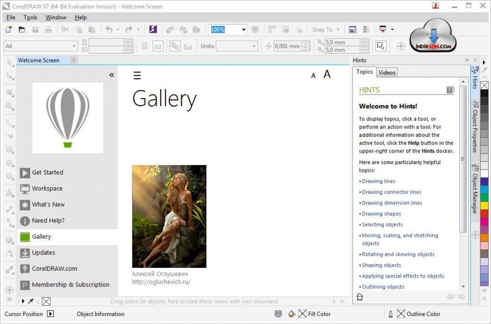This screenshot has height=324, width=491.
Task: Click the Outline Color pen icon
Action: pyautogui.click(x=390, y=313)
